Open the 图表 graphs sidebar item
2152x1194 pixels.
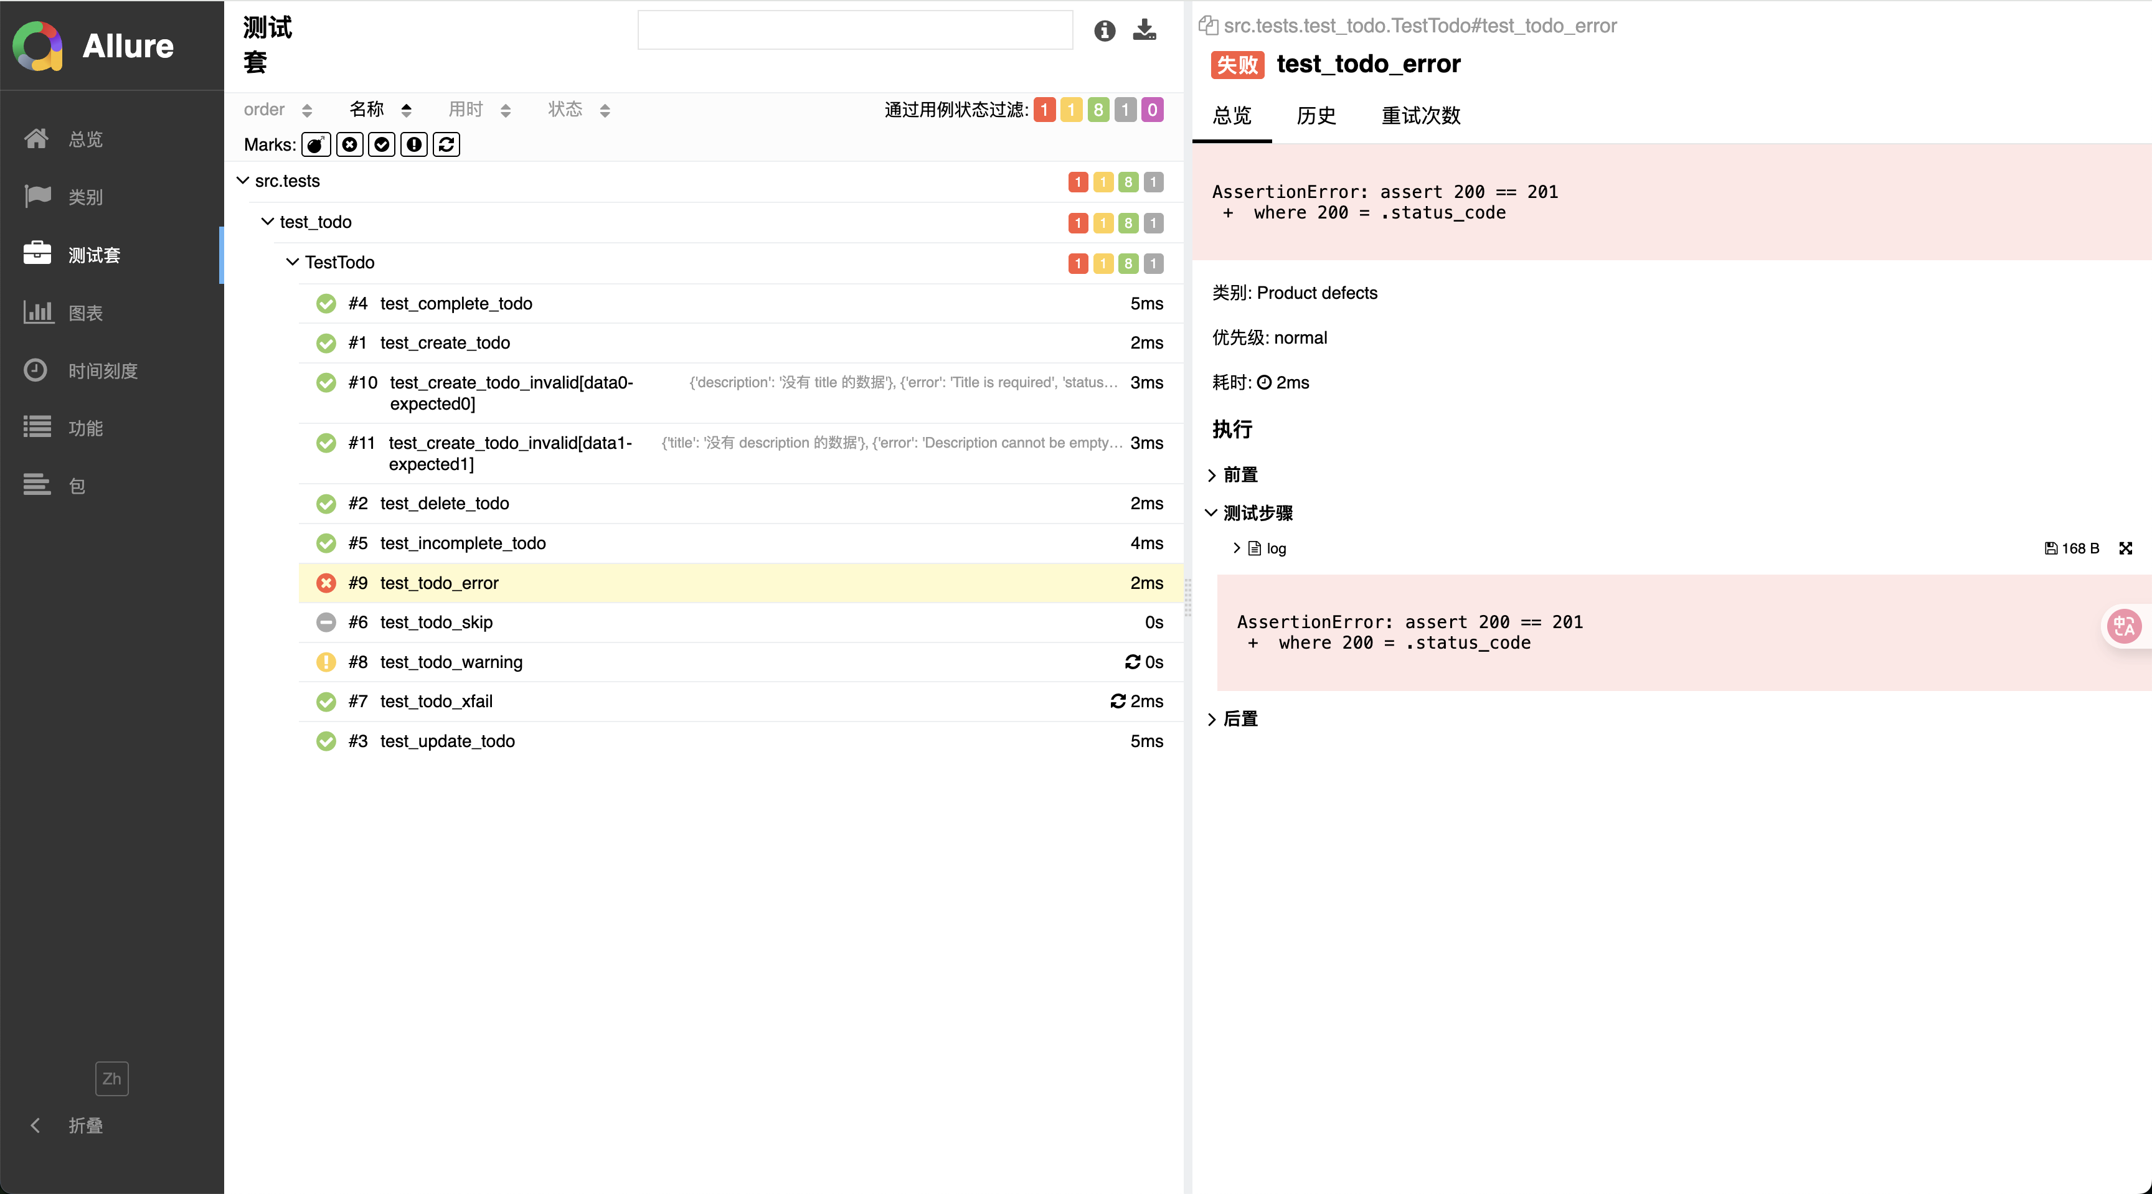[85, 313]
